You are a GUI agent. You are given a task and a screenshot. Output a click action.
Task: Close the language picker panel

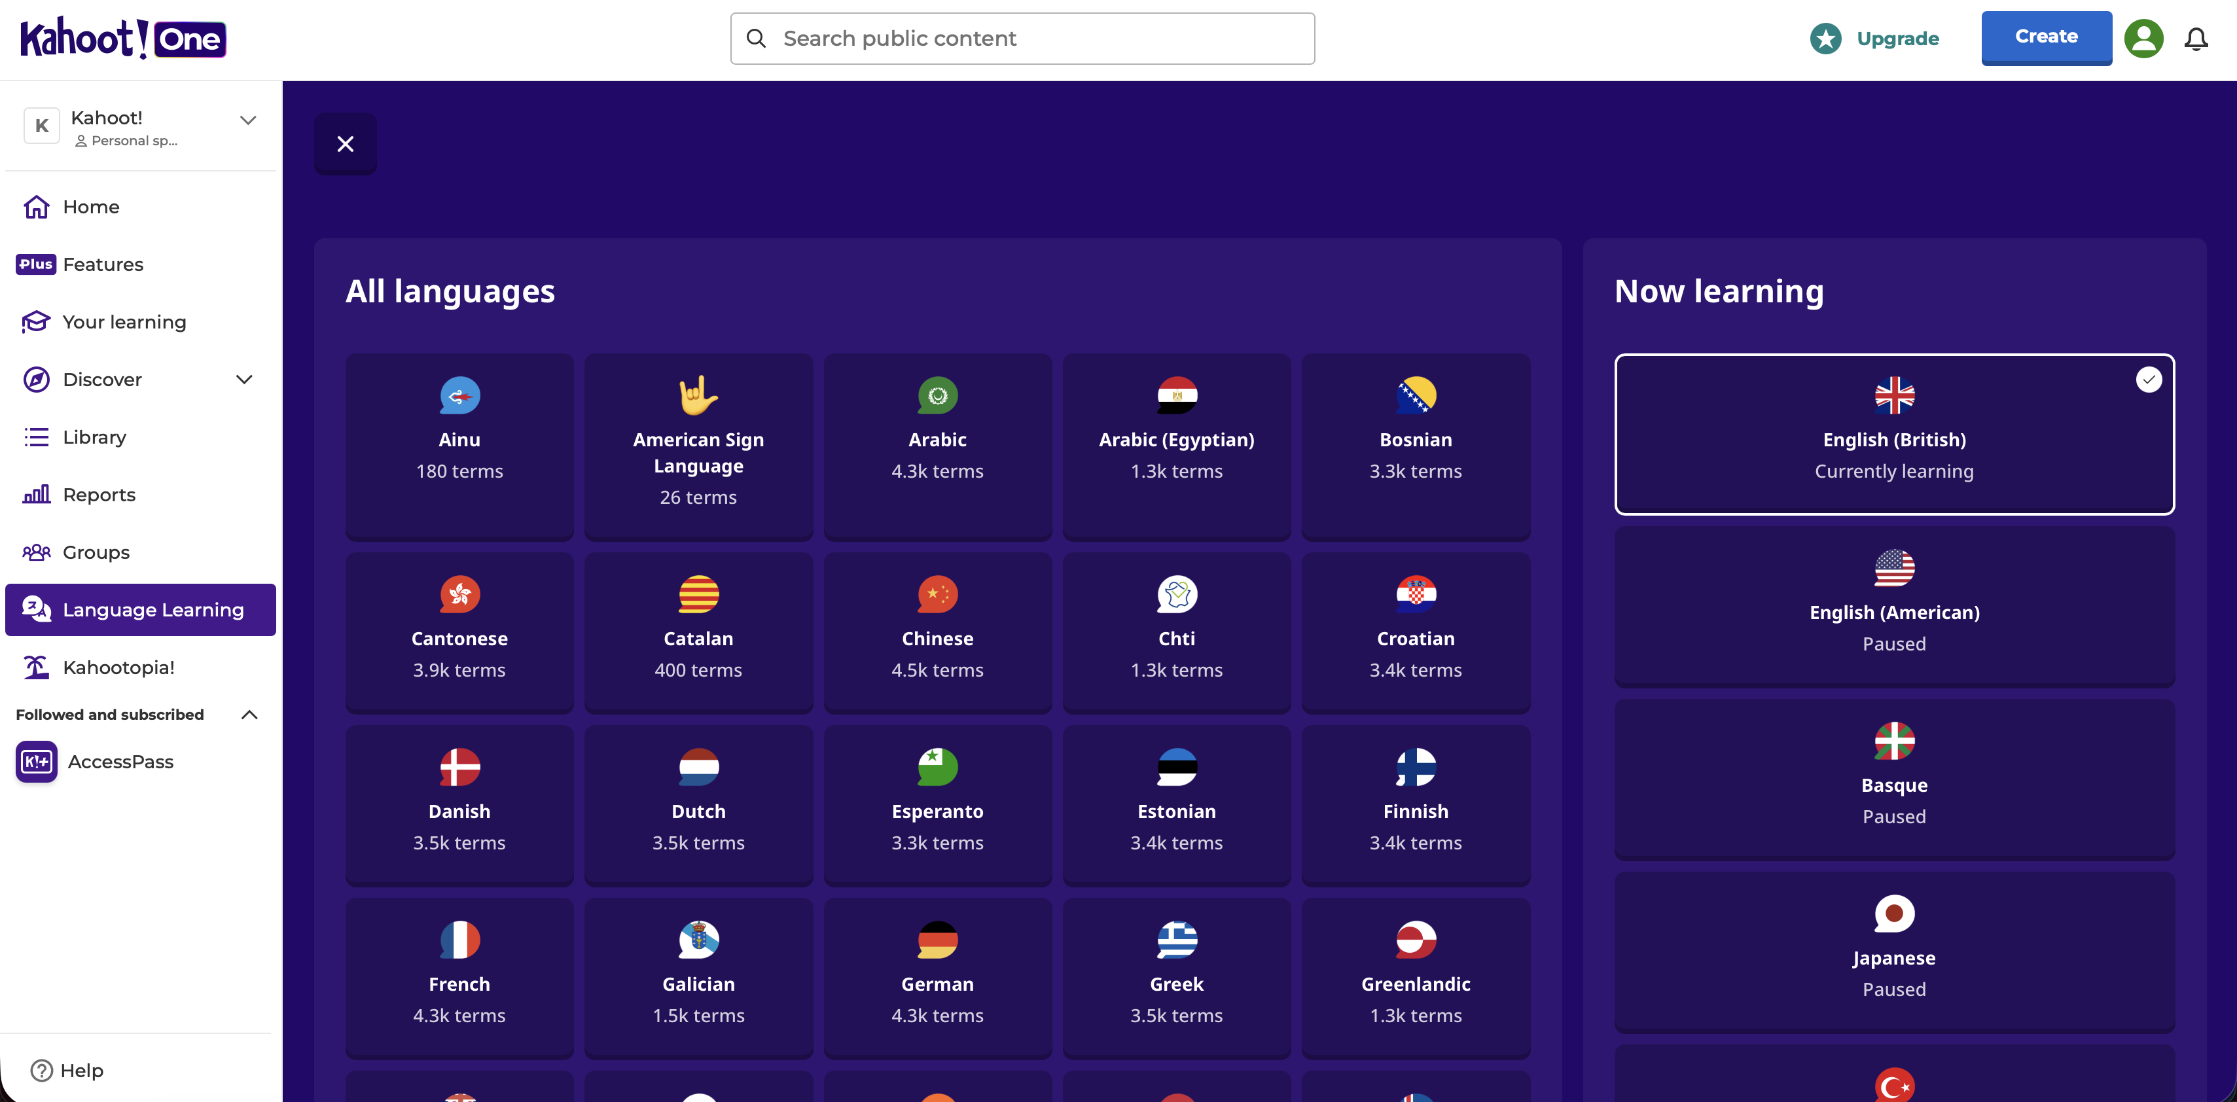point(346,143)
